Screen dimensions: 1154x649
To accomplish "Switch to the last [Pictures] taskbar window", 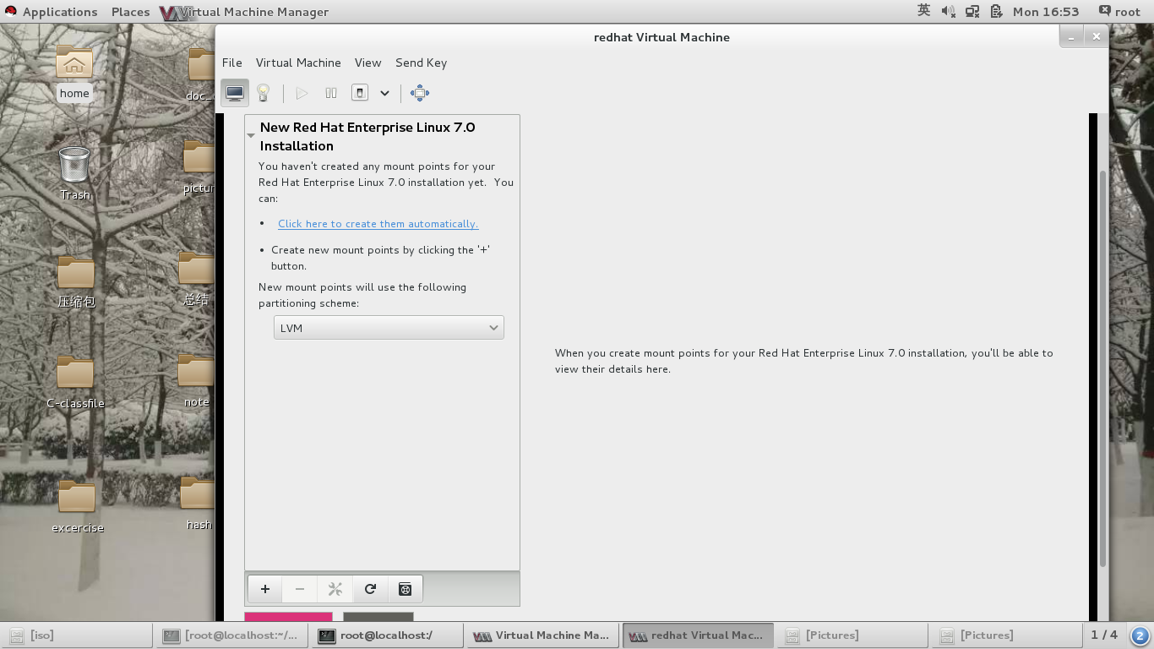I will click(1007, 635).
